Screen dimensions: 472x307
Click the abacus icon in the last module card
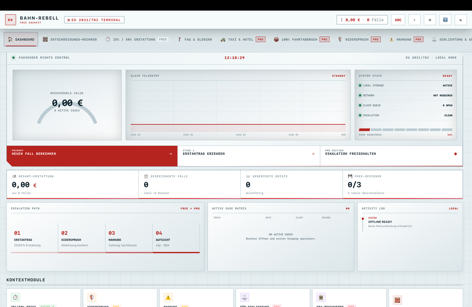pos(397,300)
